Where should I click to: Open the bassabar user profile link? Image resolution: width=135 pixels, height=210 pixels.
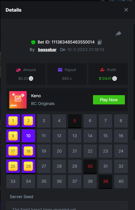click(47, 50)
